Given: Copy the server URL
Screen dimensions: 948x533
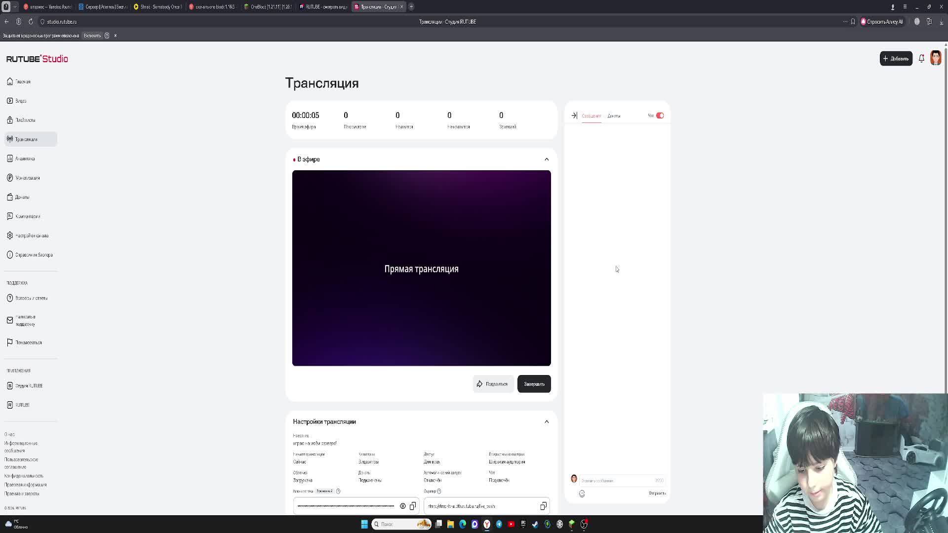Looking at the screenshot, I should coord(543,506).
